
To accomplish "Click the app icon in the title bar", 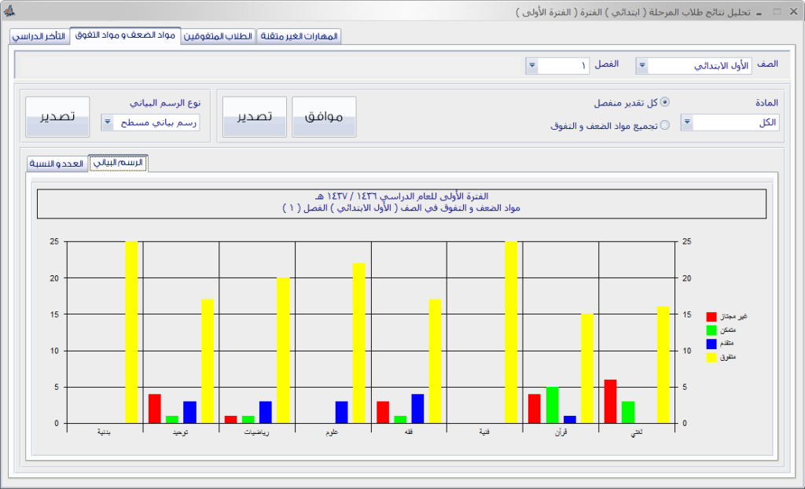I will (9, 11).
